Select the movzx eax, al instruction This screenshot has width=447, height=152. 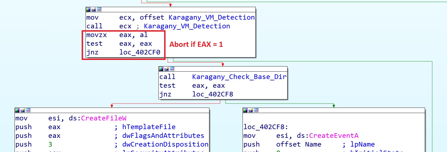coord(117,35)
